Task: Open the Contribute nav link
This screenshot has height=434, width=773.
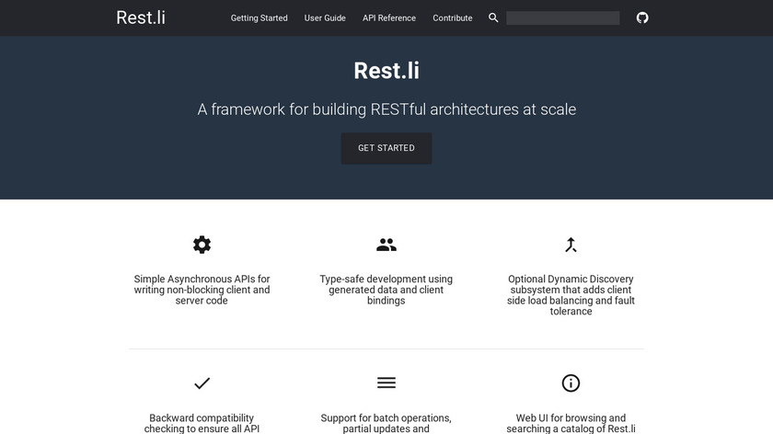Action: (x=453, y=17)
